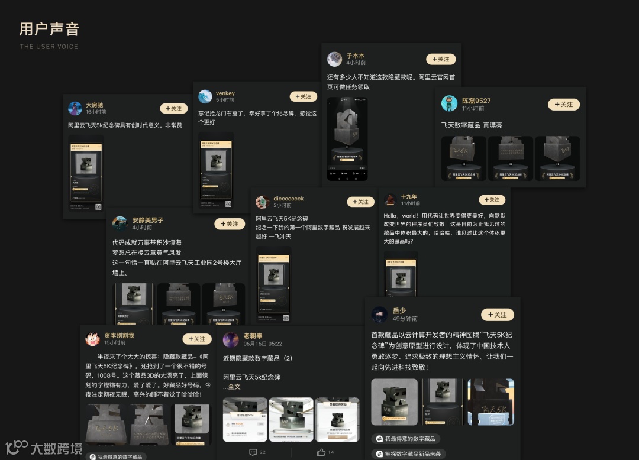The width and height of the screenshot is (639, 460).
Task: View third image in 老朝奉's post
Action: point(337,420)
